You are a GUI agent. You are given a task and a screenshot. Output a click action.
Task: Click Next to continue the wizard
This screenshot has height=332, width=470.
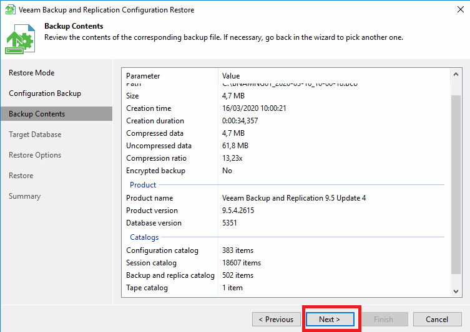[330, 320]
